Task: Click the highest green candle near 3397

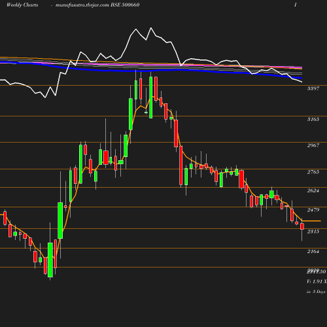Action: coord(151,97)
